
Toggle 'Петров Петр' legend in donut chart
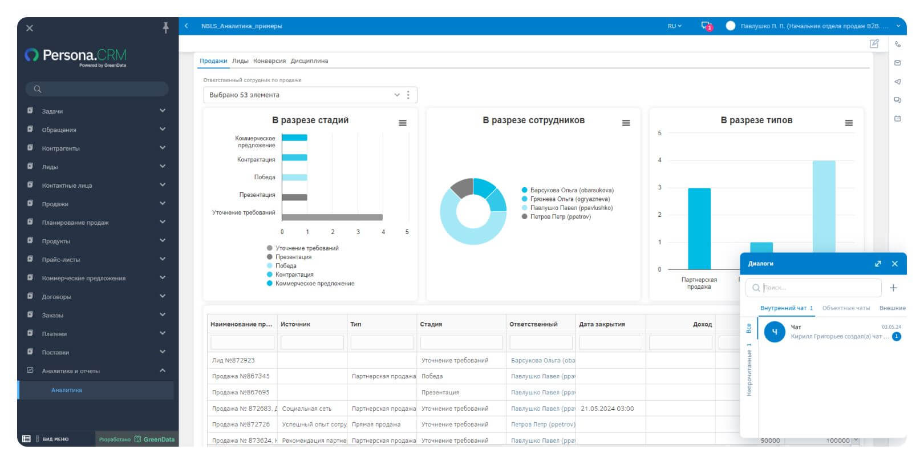[x=556, y=216]
